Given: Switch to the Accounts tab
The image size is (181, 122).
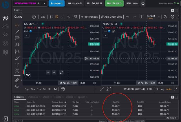Looking at the screenshot, I should pos(19,97).
